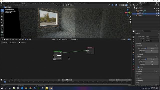The image size is (160, 90).
Task: Toggle Render Noise Threshold checkbox
Action: point(146,59)
